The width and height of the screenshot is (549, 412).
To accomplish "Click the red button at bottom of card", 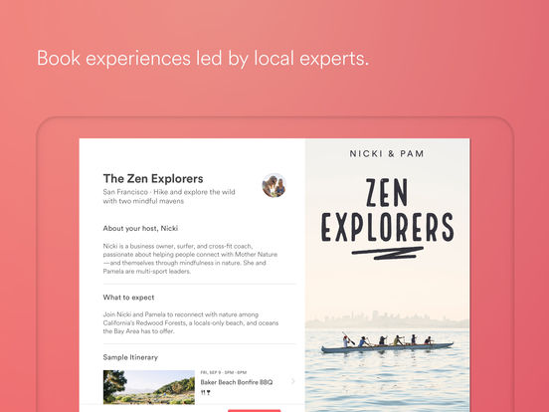I will click(x=255, y=410).
